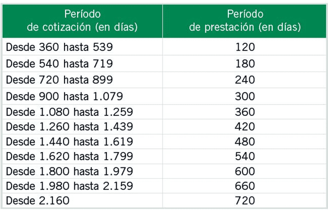The image size is (328, 210).
Task: Select the 'Desde 1.980 hasta 2.159' cell
Action: tap(82, 186)
